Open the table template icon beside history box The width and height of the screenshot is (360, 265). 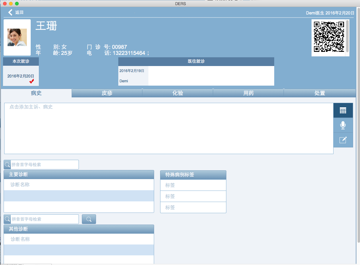(343, 110)
